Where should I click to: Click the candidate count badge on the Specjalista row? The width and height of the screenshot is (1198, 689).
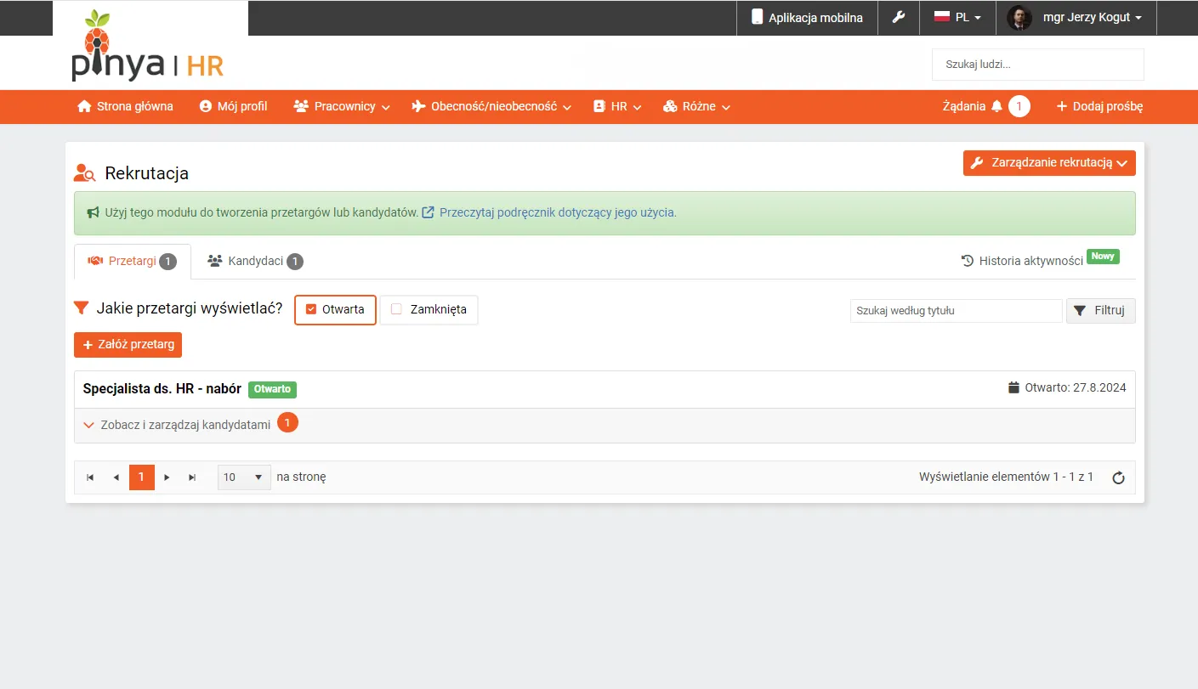click(x=288, y=423)
